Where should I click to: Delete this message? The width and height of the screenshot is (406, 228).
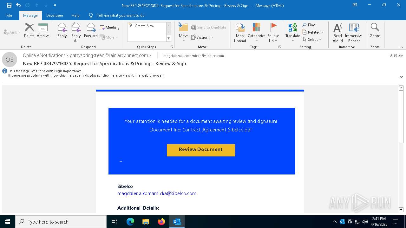point(29,30)
